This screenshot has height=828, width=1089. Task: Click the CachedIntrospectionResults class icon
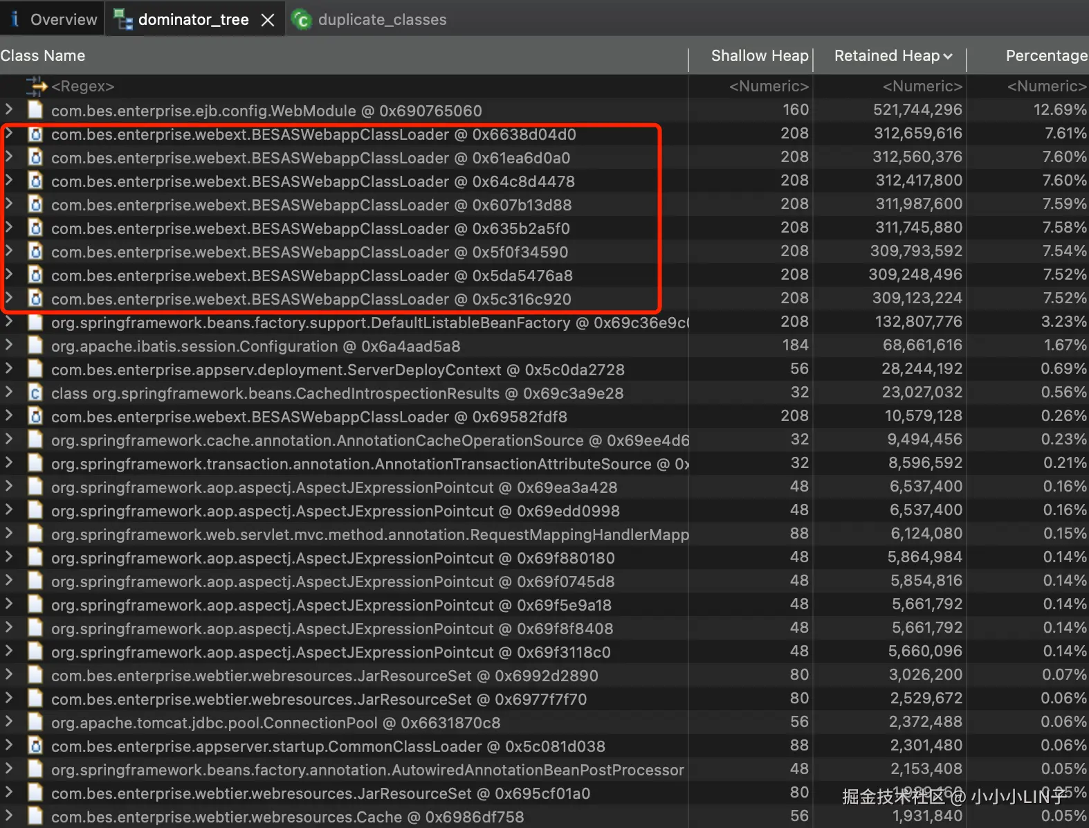click(35, 393)
